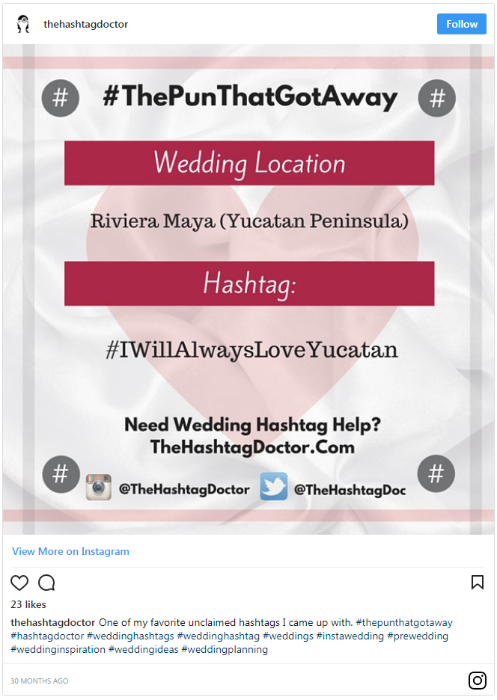Screen dimensions: 497x700
Task: Click the Instagram logo at the bottom right
Action: point(477,681)
